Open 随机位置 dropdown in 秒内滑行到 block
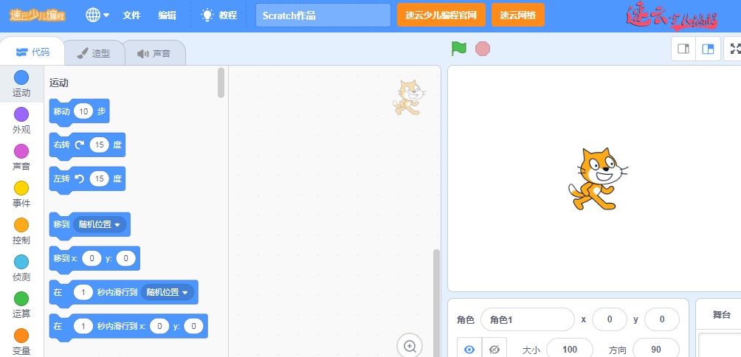 coord(168,292)
